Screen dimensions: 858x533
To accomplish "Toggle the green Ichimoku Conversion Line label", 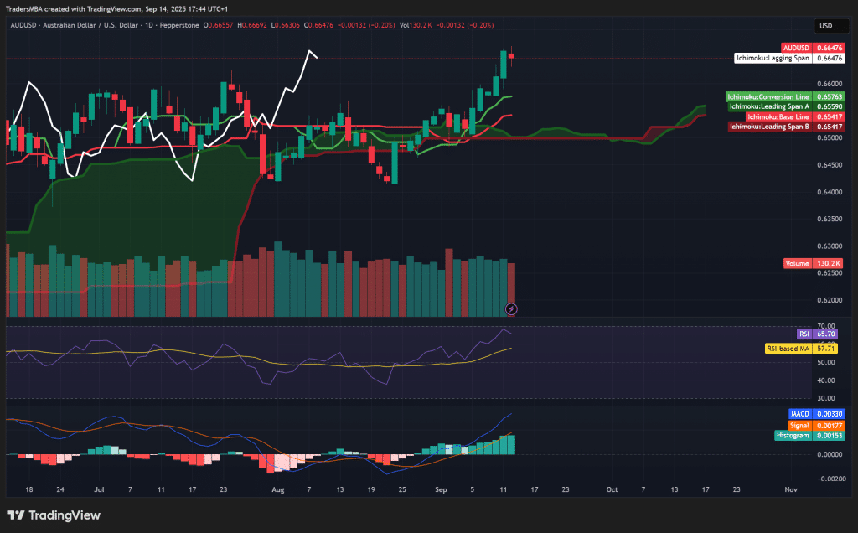I will click(768, 97).
